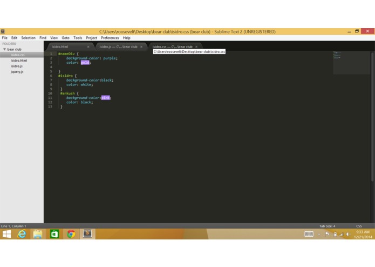Open the File menu
Image resolution: width=375 pixels, height=267 pixels.
coord(4,38)
